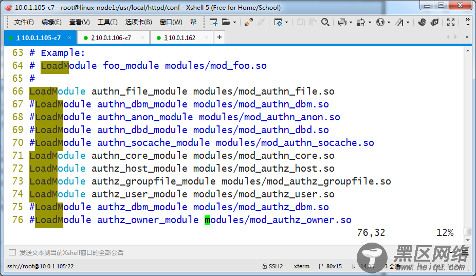Expand the Open Session folder dropdown arrow

click(234, 22)
